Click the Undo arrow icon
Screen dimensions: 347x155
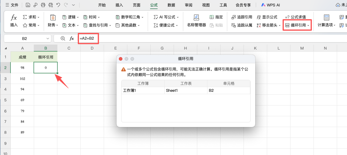(58, 5)
